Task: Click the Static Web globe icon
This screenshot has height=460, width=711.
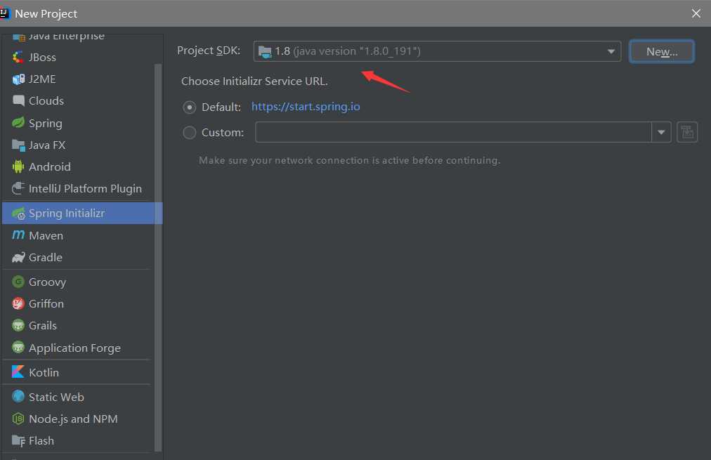Action: click(18, 397)
